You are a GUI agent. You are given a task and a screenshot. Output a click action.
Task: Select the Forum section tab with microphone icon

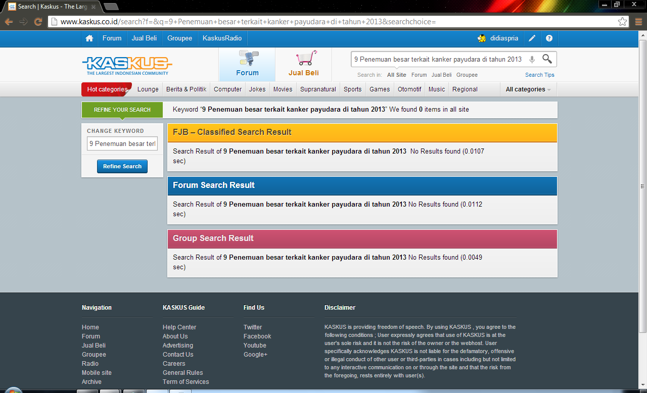click(x=247, y=64)
